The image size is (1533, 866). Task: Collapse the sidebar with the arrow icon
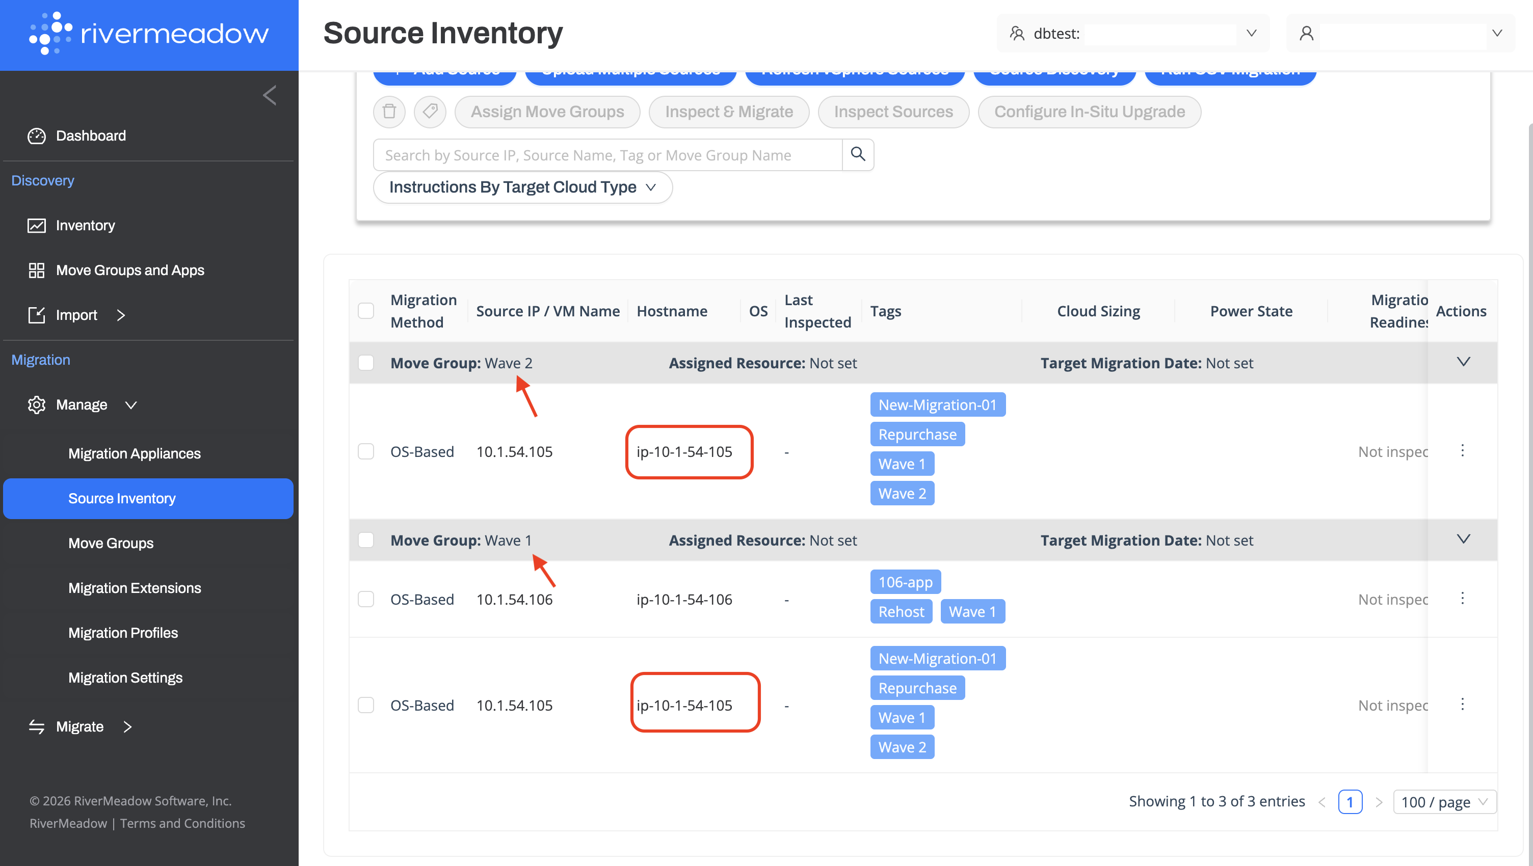pos(270,95)
